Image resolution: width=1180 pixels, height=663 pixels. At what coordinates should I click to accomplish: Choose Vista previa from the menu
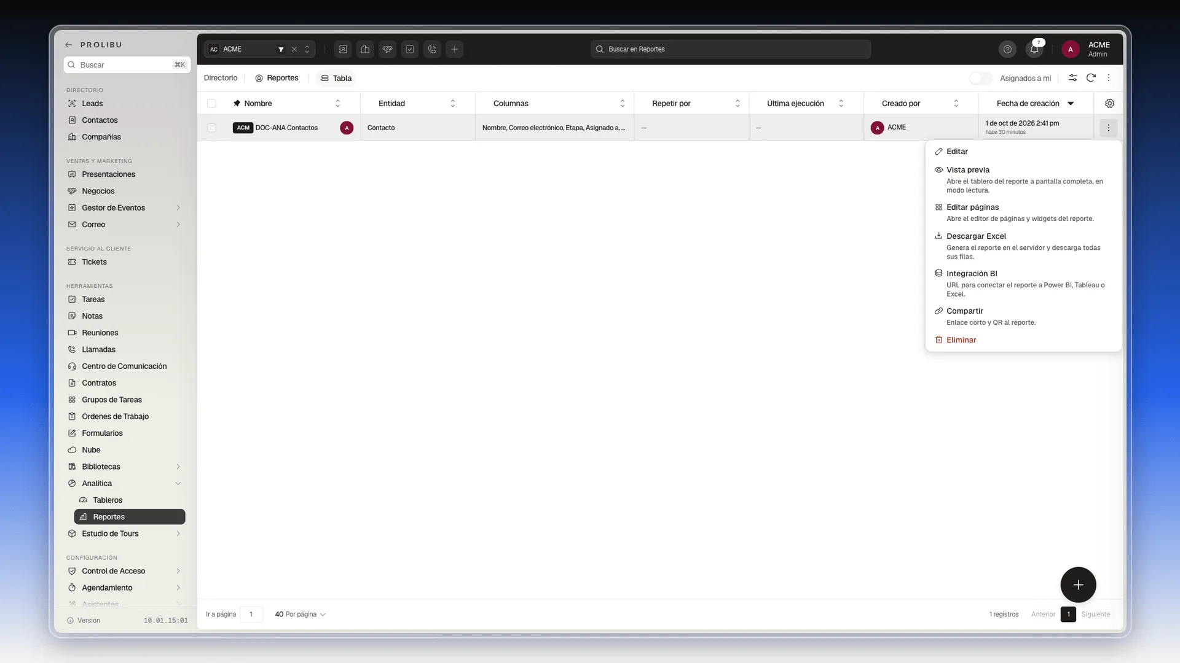[1023, 179]
